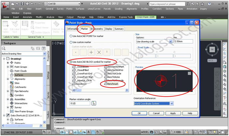Toggle the X cross custom marker style button
Viewport: 229px width, 136px height.
click(99, 52)
